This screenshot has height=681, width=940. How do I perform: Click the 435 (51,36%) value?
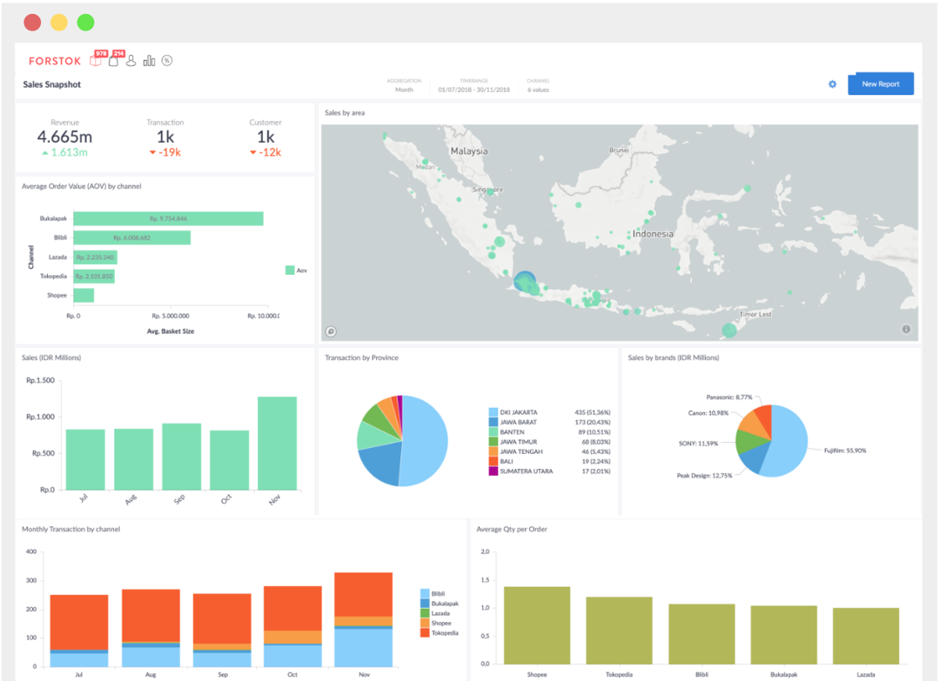(x=593, y=412)
